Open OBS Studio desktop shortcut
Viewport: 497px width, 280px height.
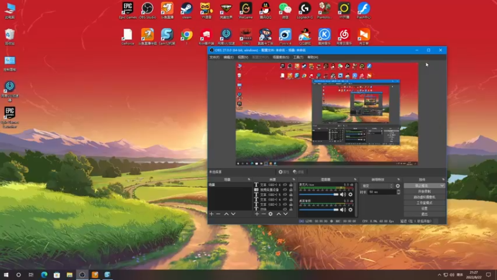(x=147, y=11)
